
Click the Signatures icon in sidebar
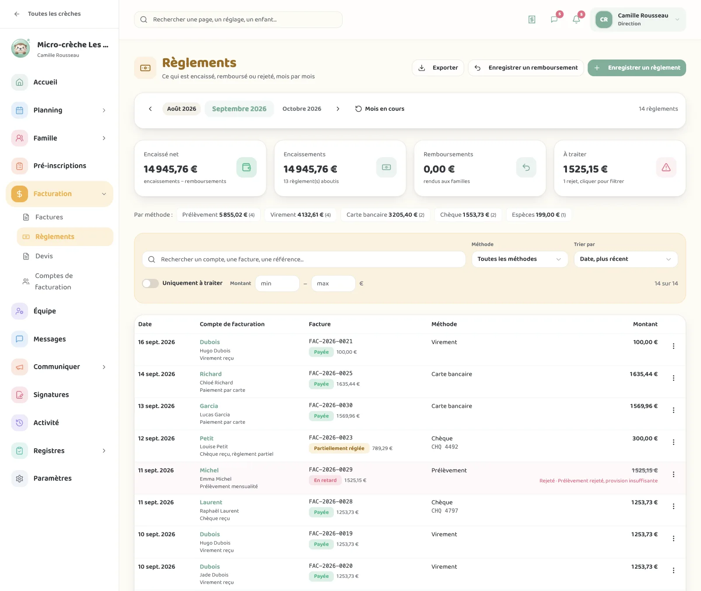(x=20, y=395)
